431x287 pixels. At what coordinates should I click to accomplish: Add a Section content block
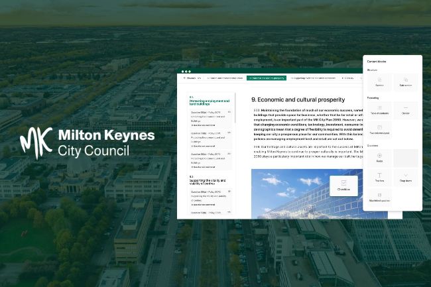(x=379, y=82)
